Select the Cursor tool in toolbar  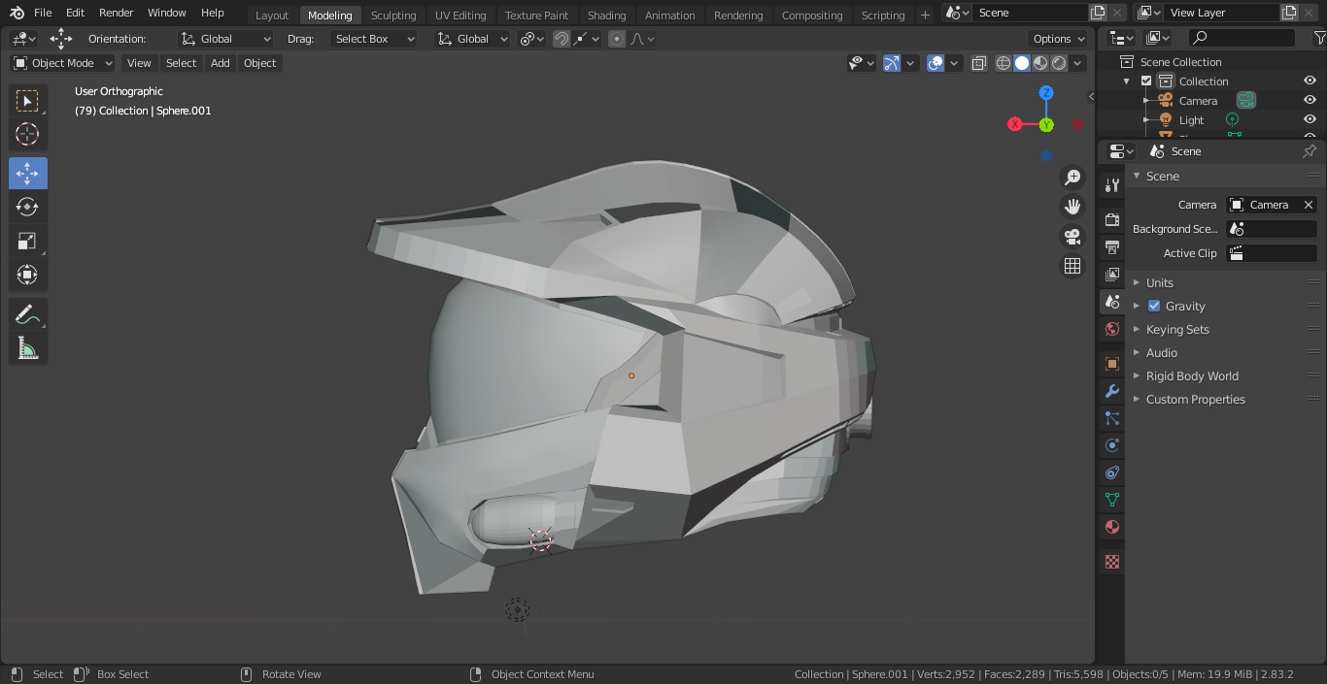27,134
